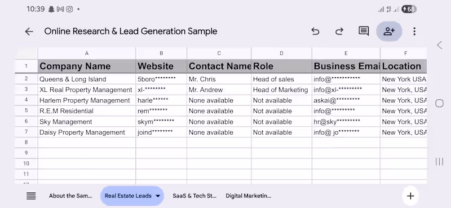Image resolution: width=451 pixels, height=208 pixels.
Task: Select the skym******** website cell
Action: click(x=161, y=122)
